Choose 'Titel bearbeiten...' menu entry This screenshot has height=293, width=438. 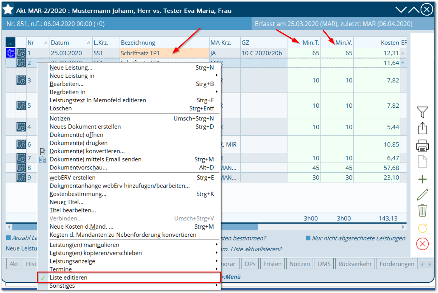pos(129,210)
